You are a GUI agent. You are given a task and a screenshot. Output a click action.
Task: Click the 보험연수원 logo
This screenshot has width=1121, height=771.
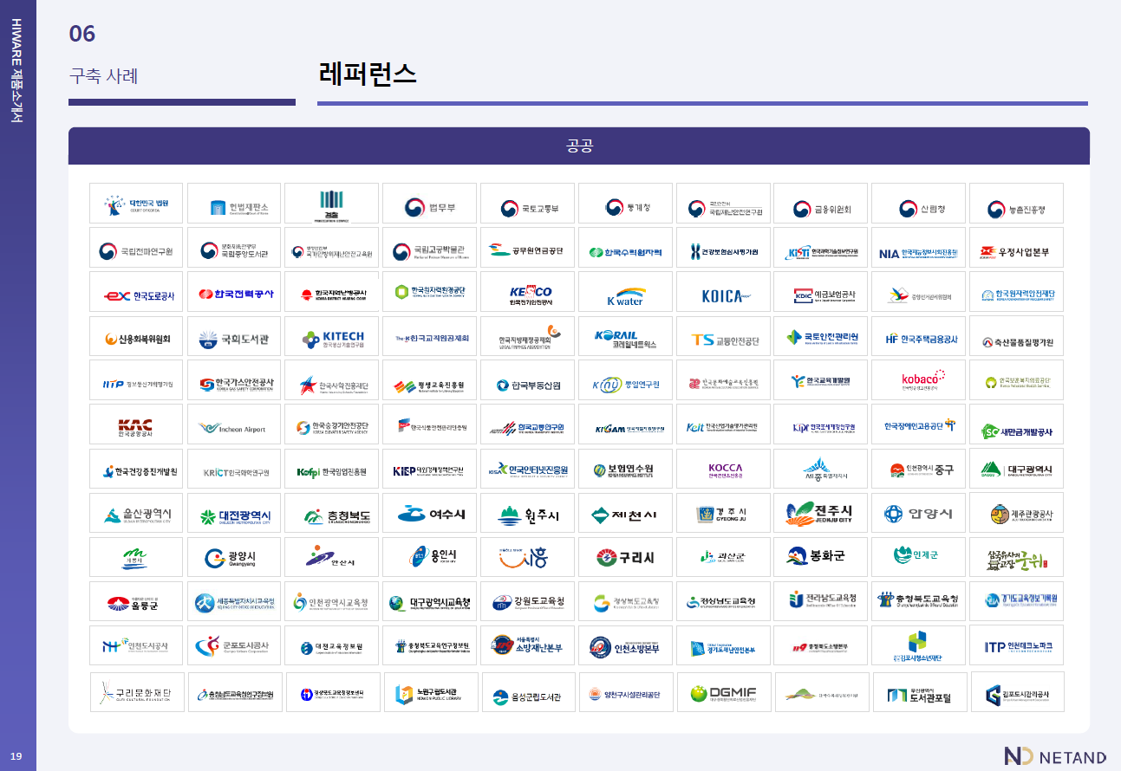625,470
